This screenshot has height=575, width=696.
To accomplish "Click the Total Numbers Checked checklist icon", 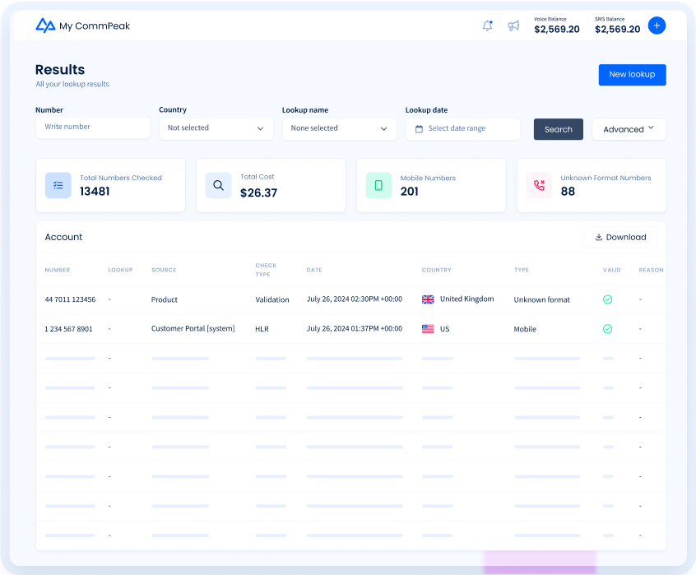I will coord(58,185).
